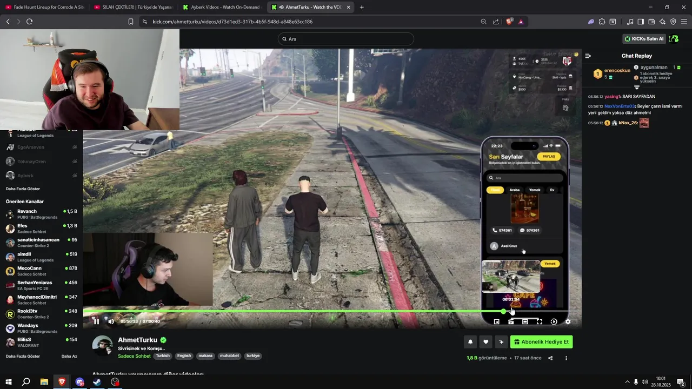
Task: Bookmark this page
Action: [131, 22]
